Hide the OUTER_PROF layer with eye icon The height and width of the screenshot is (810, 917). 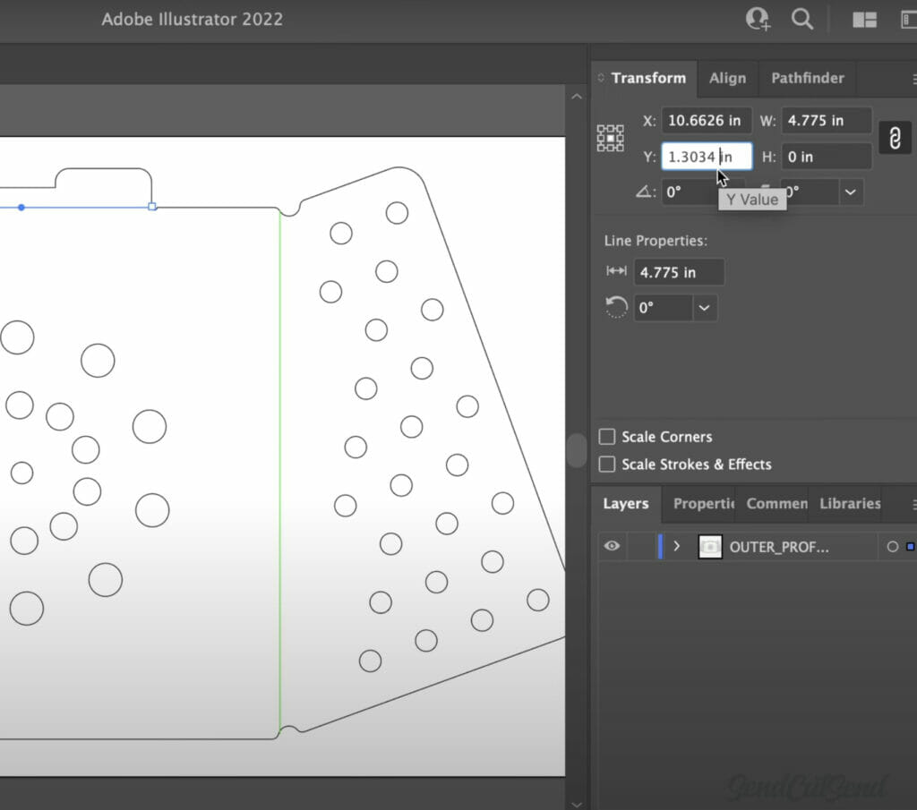pyautogui.click(x=612, y=546)
